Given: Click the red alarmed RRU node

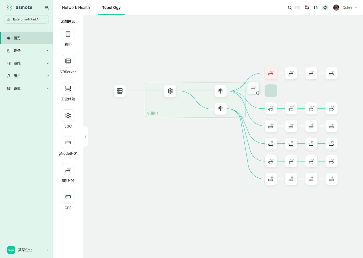Looking at the screenshot, I should tap(271, 73).
